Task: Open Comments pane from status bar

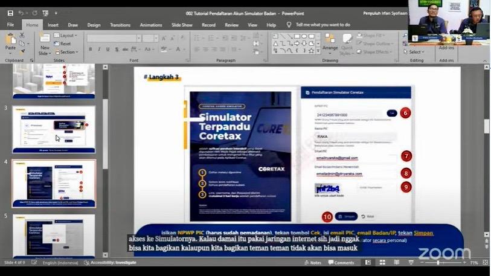Action: click(341, 263)
